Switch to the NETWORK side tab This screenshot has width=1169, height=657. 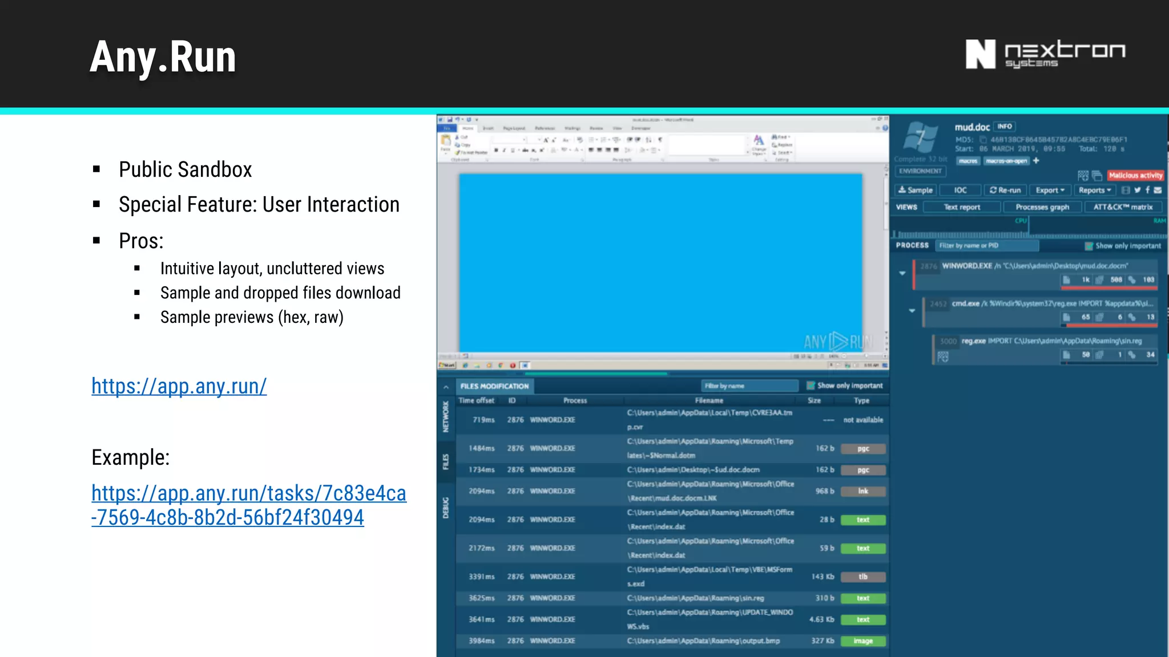pyautogui.click(x=446, y=416)
